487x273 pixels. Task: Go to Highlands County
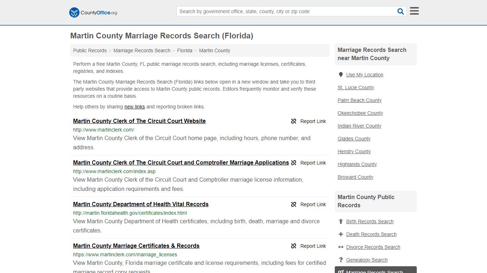click(357, 164)
